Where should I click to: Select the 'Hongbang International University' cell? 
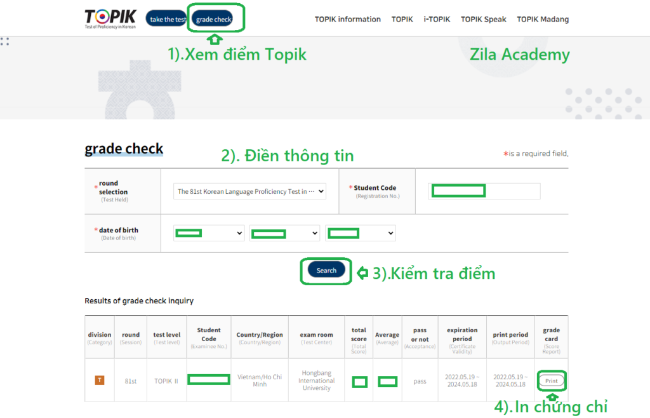coord(316,381)
